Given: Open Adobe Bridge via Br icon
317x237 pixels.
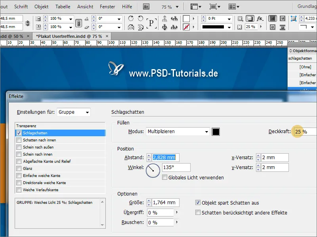Looking at the screenshot, I should (146, 7).
